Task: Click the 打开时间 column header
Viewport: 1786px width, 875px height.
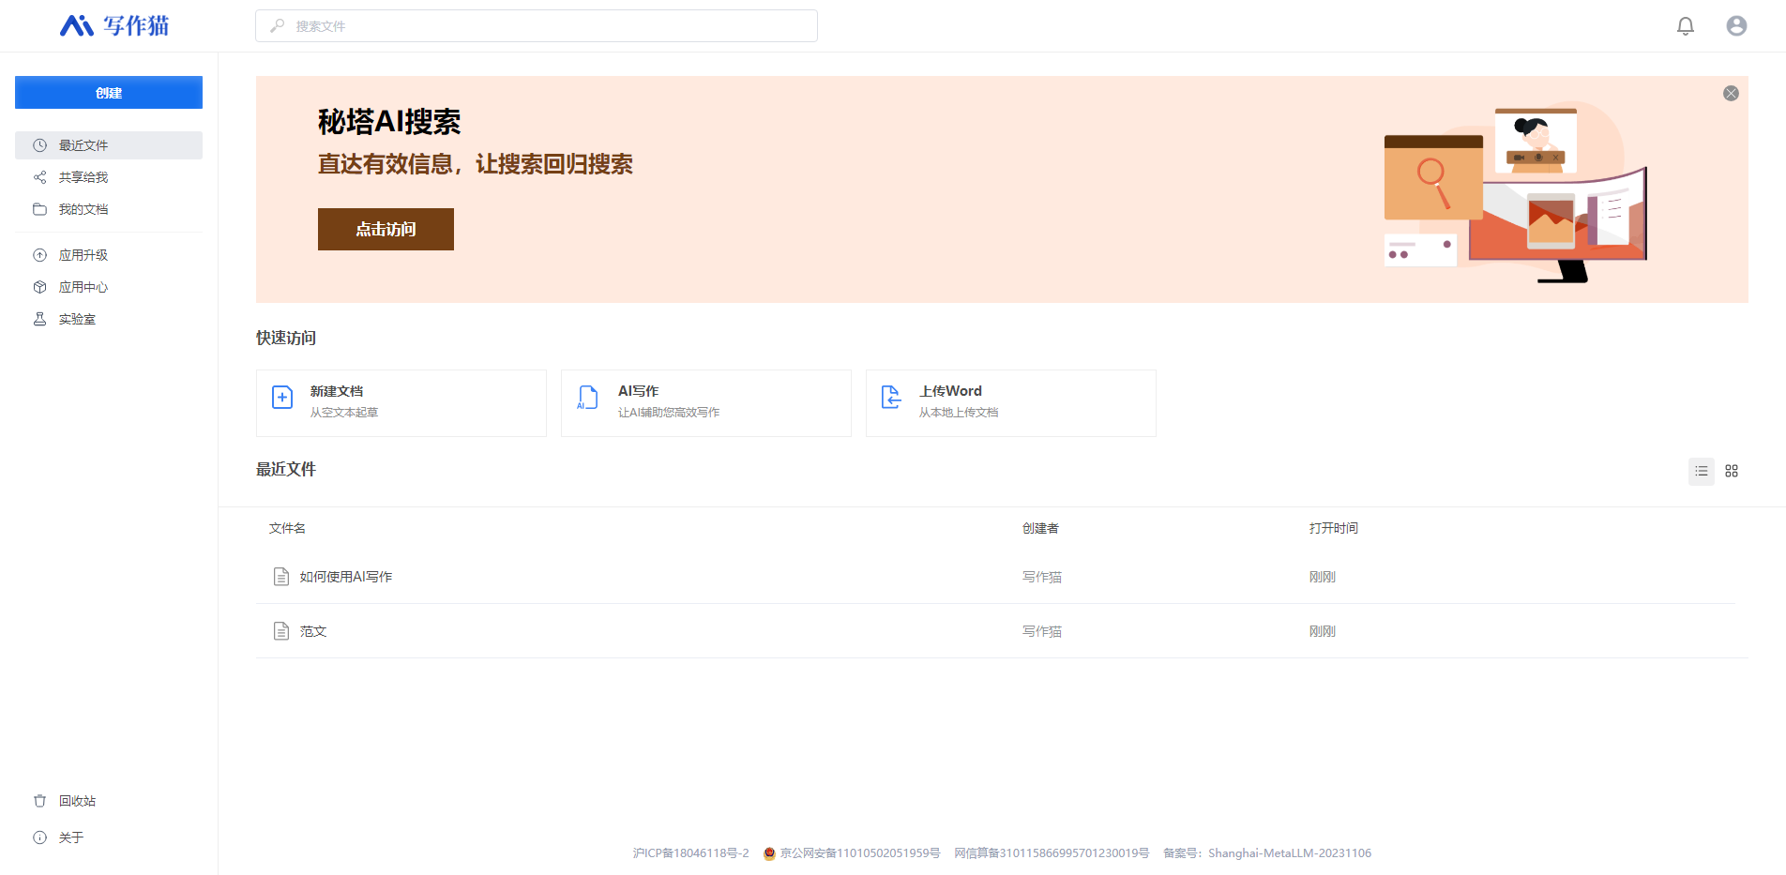Action: 1334,528
